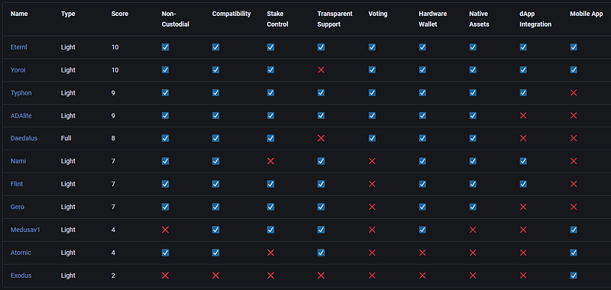Screen dimensions: 611x290
Task: Click ADAlite's dApp Integration red X
Action: (x=523, y=115)
